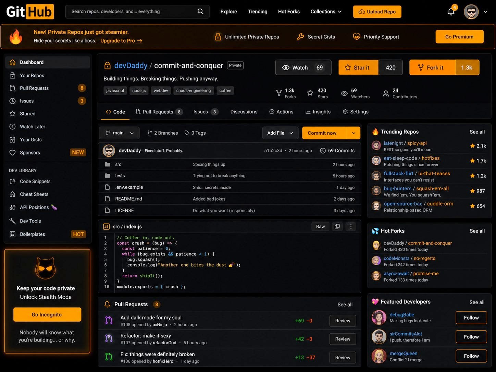Click the Code Snippets icon

[13, 182]
